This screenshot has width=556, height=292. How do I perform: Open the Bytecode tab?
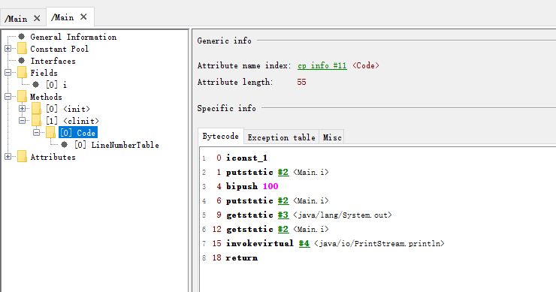[x=221, y=137]
